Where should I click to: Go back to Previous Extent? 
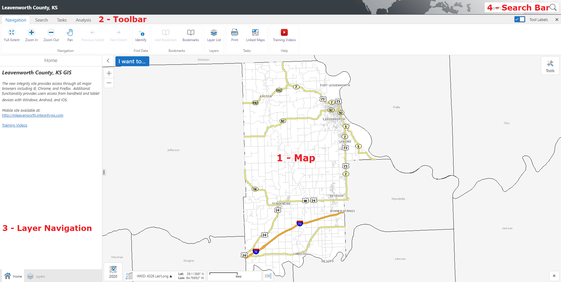(93, 36)
